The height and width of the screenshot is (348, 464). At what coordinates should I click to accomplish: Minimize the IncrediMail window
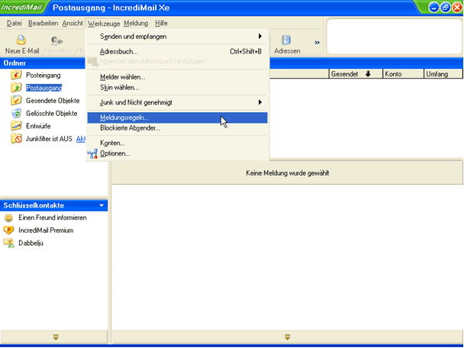coord(433,8)
